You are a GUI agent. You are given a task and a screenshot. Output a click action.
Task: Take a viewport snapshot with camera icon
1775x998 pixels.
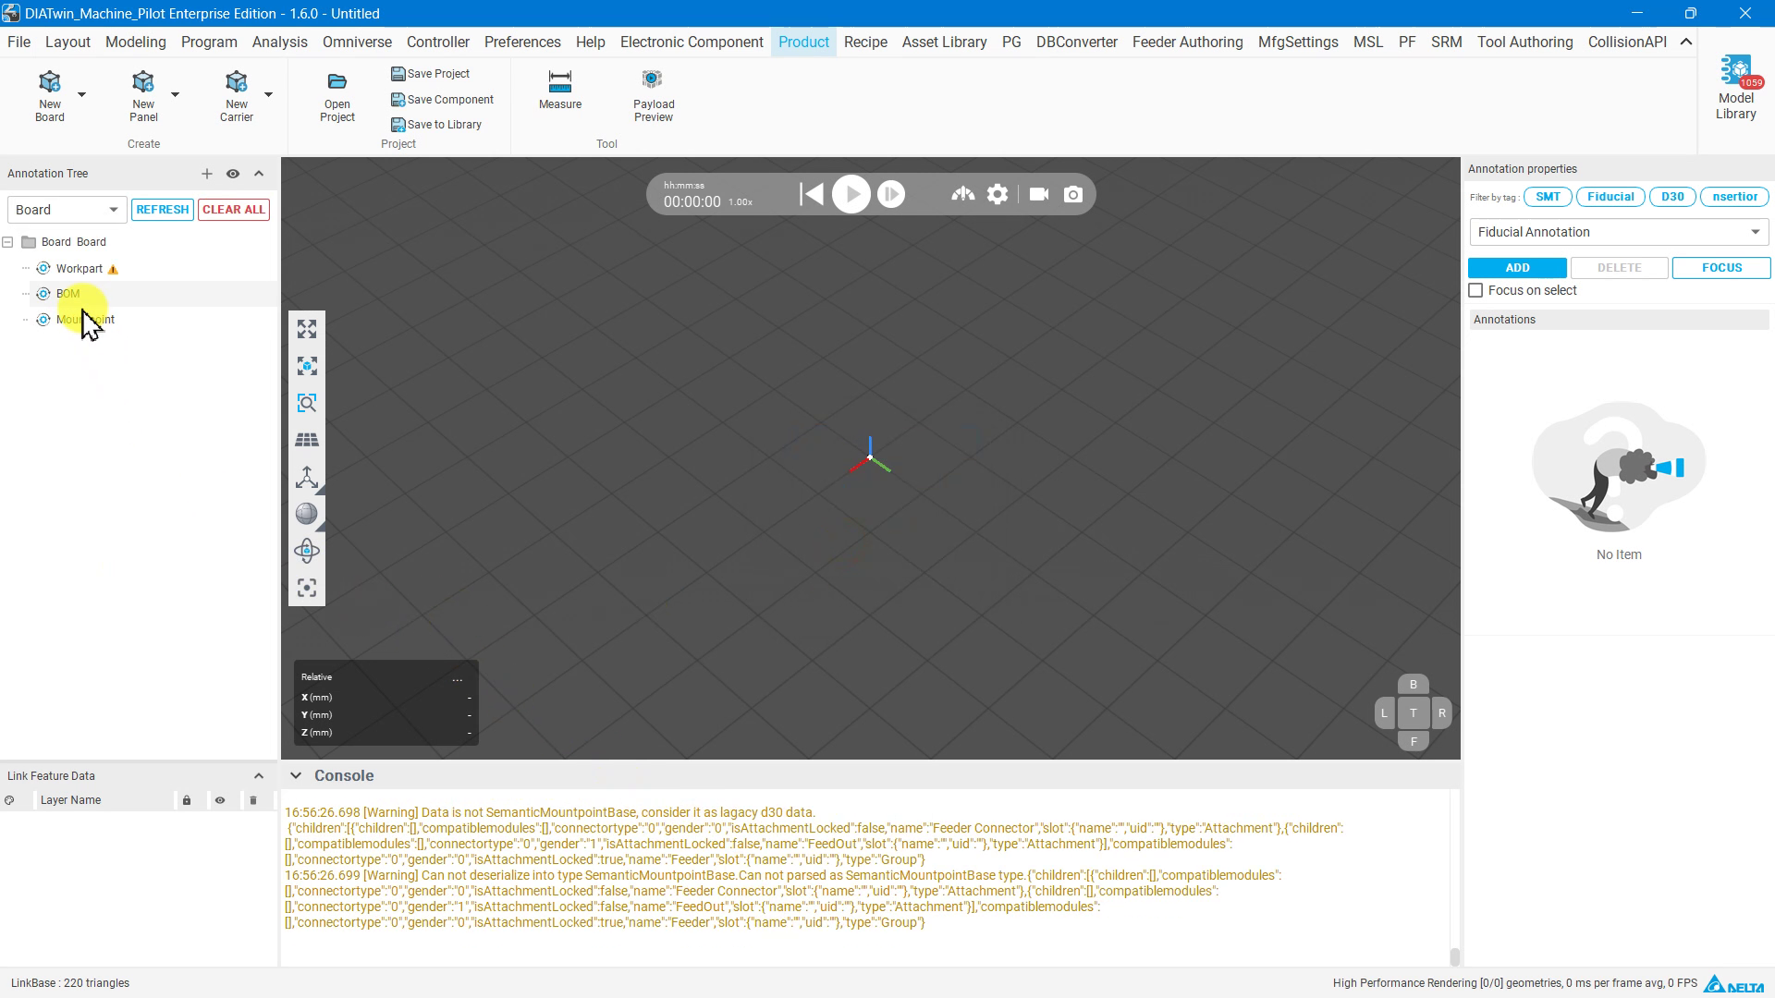[1073, 194]
